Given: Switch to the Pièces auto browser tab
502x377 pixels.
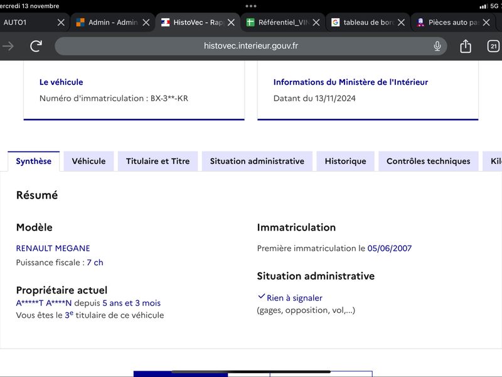Looking at the screenshot, I should 453,23.
